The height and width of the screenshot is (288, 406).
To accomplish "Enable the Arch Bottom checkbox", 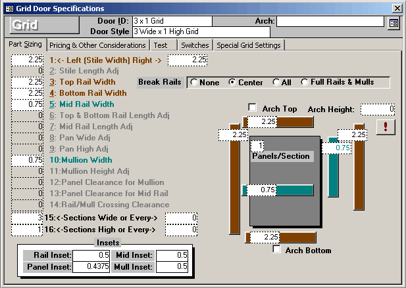I will 277,250.
